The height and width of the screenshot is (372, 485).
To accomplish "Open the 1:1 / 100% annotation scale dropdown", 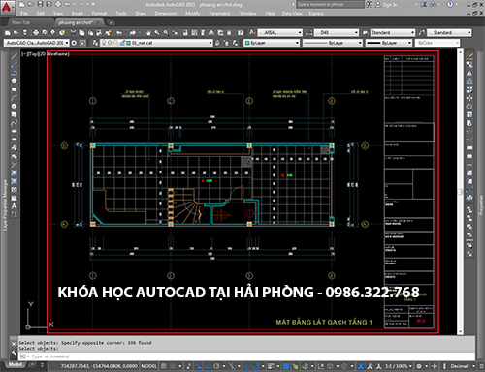I will click(399, 366).
